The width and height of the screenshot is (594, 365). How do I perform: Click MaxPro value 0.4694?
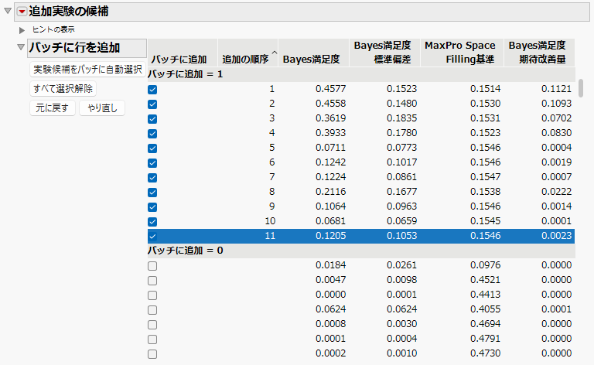coord(485,324)
